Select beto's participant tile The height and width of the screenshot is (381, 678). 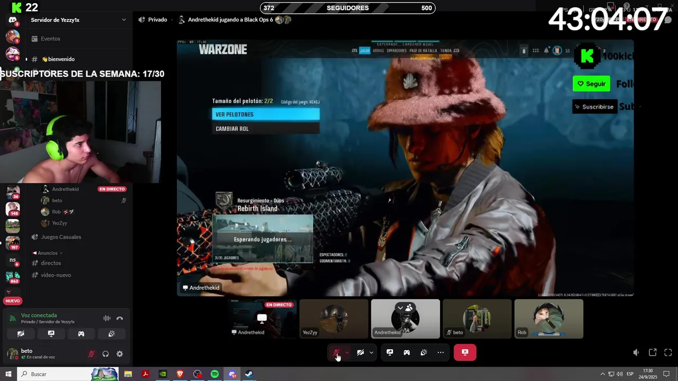[477, 319]
